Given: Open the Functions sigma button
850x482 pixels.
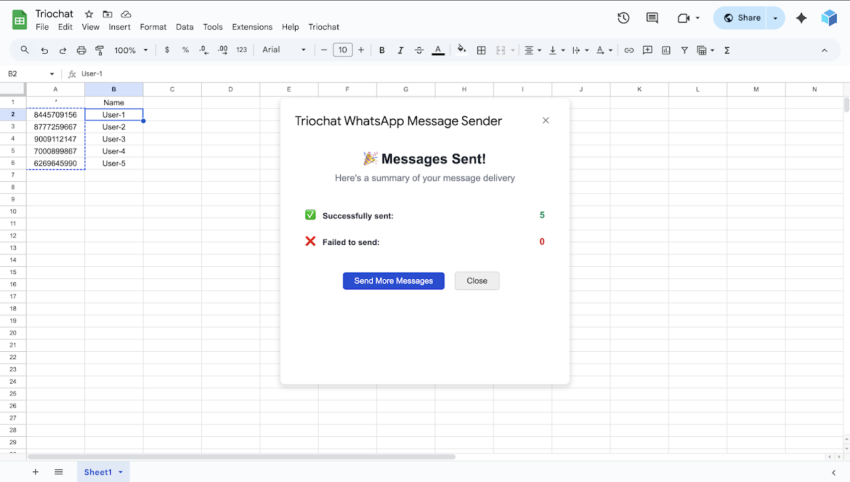Looking at the screenshot, I should click(727, 50).
